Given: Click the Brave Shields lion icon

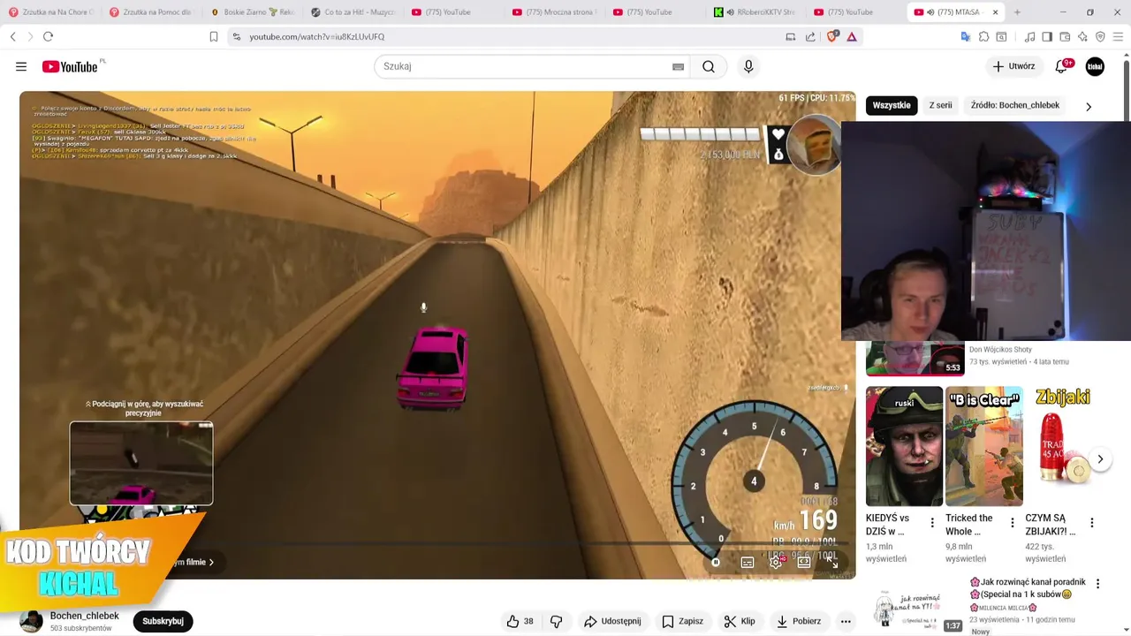Looking at the screenshot, I should 831,36.
